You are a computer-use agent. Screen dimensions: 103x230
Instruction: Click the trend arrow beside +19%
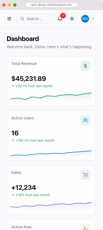click(x=13, y=195)
